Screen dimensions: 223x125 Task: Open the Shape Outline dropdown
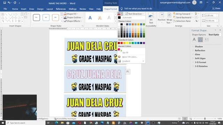(x=73, y=17)
